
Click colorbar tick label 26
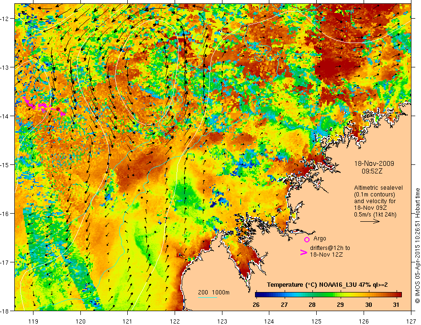(x=256, y=304)
